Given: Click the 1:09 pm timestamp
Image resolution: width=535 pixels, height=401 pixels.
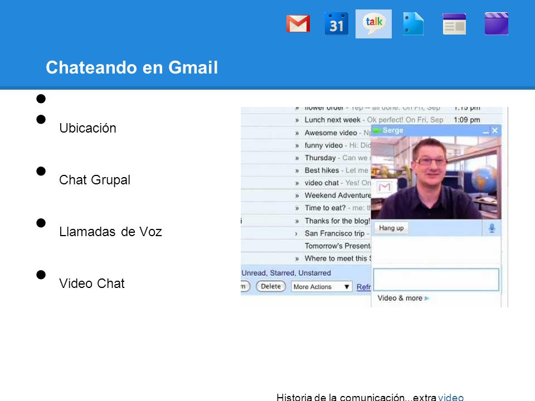Looking at the screenshot, I should coord(467,120).
